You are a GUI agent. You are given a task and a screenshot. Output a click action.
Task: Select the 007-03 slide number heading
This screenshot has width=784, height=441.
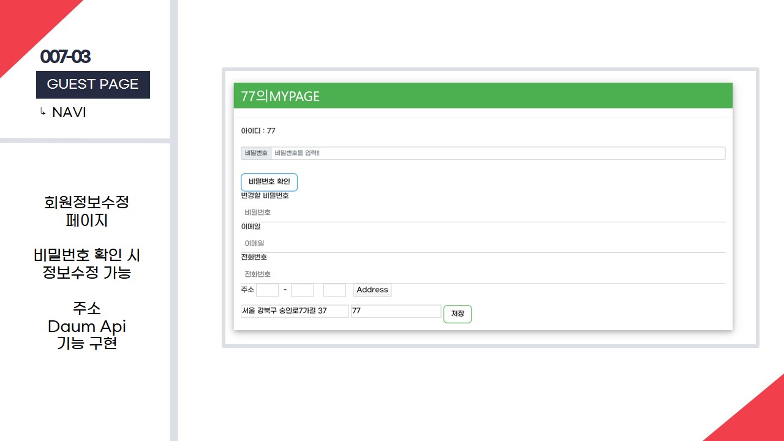pyautogui.click(x=66, y=57)
